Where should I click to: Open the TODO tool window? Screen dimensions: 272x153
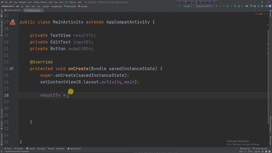[x=8, y=149]
